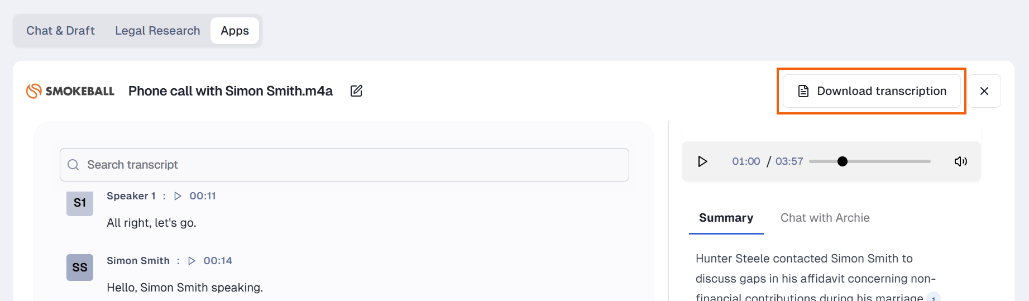This screenshot has height=301, width=1029.
Task: Click the audio progress slider handle
Action: (843, 161)
